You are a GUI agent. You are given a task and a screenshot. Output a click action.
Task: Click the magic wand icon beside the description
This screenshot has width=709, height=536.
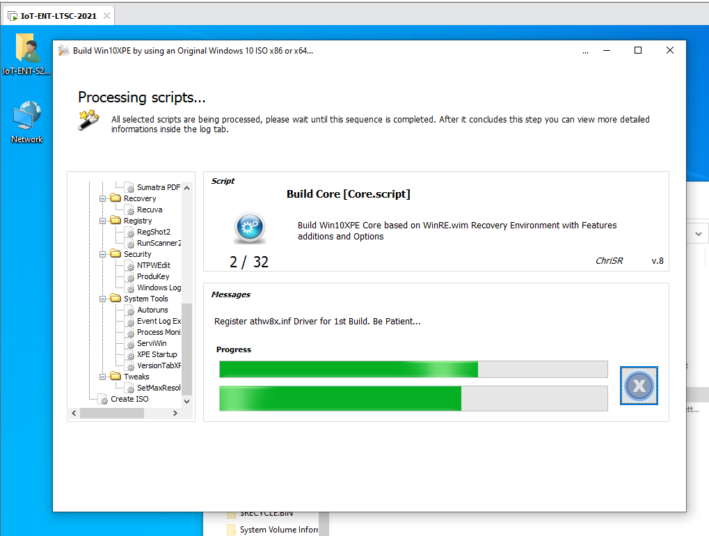point(88,120)
